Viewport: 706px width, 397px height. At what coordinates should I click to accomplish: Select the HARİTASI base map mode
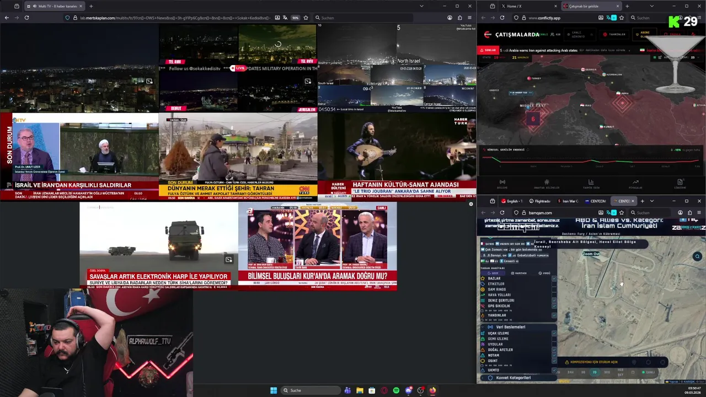(519, 273)
